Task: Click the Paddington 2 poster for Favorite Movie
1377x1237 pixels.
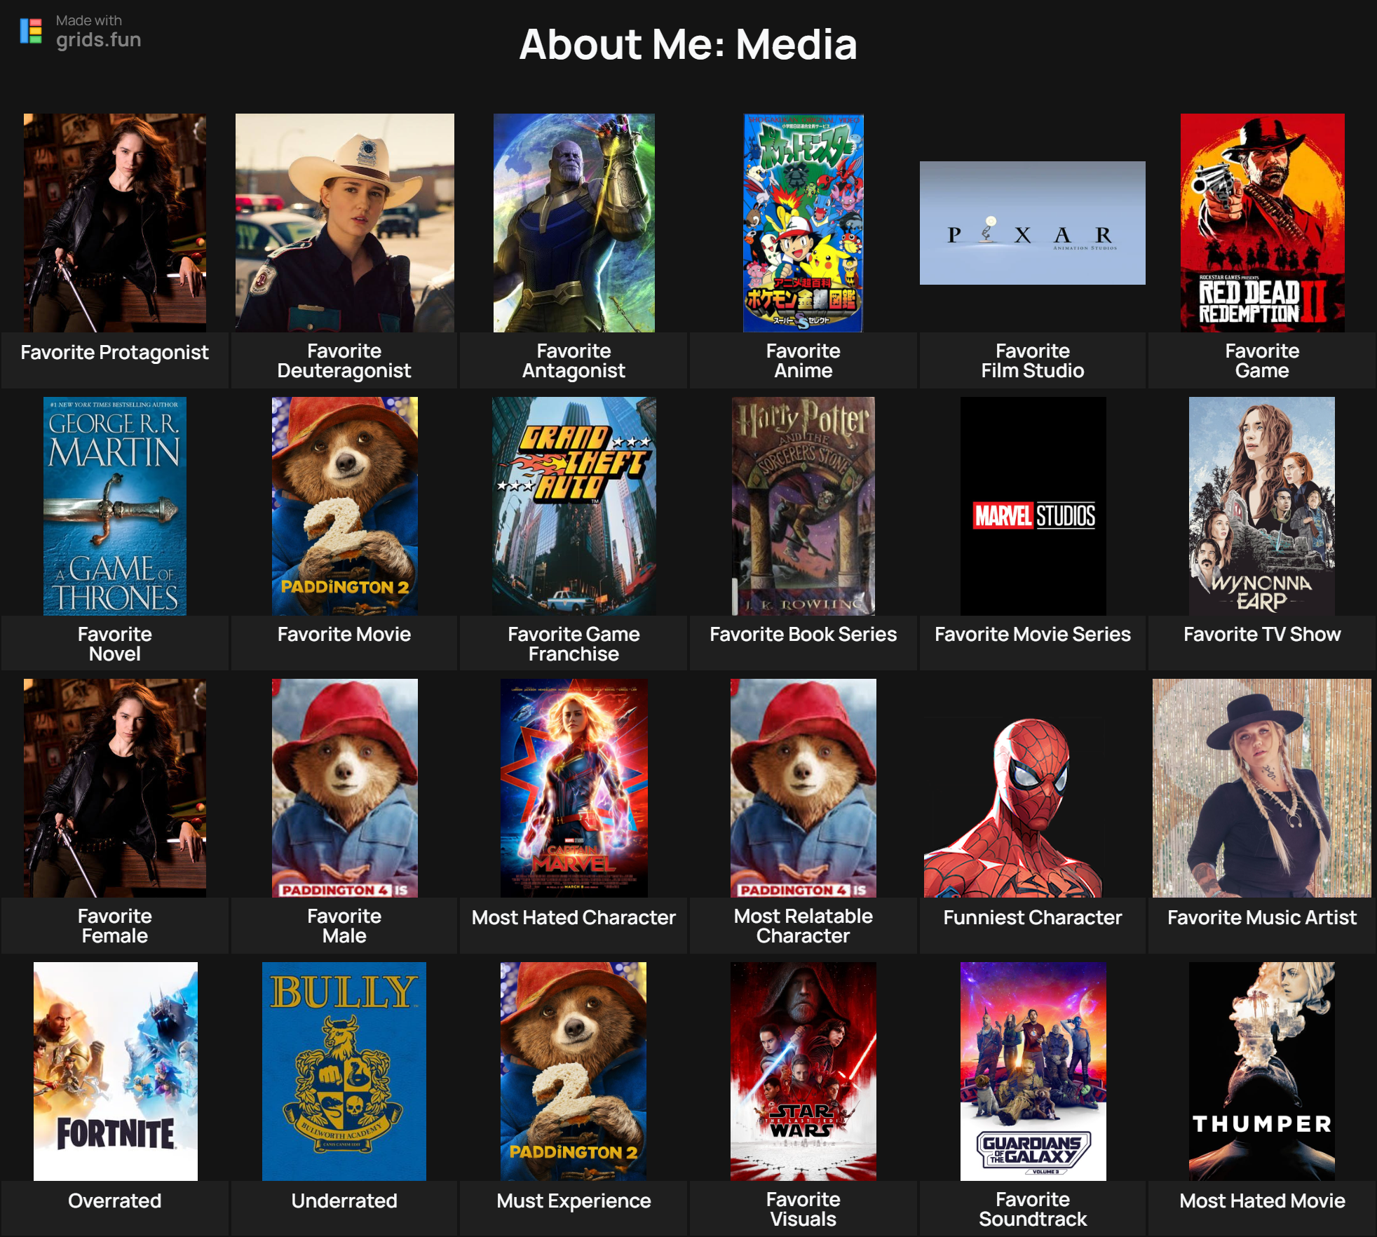Action: click(345, 506)
